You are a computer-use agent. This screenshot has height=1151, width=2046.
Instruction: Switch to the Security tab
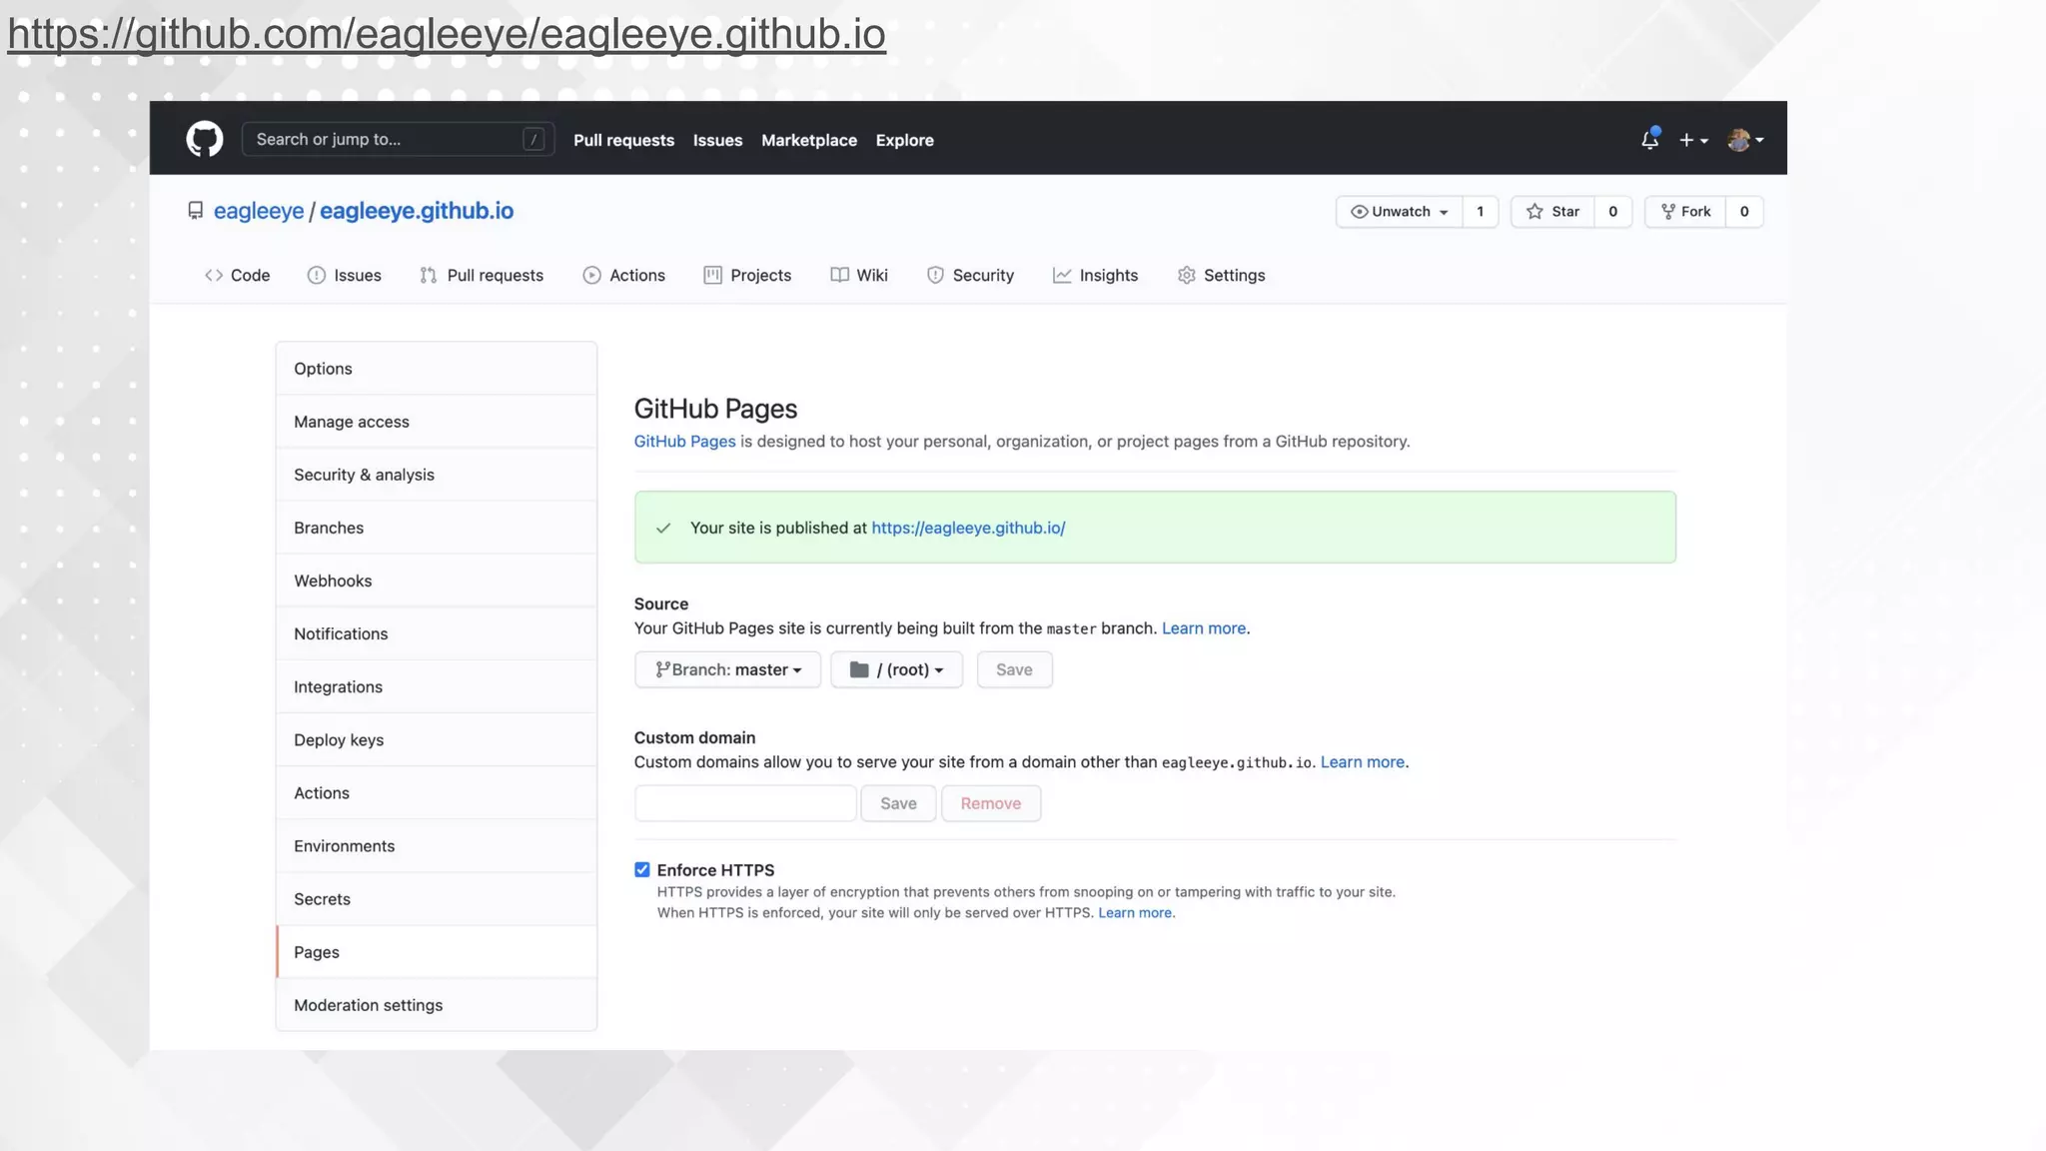pos(970,275)
